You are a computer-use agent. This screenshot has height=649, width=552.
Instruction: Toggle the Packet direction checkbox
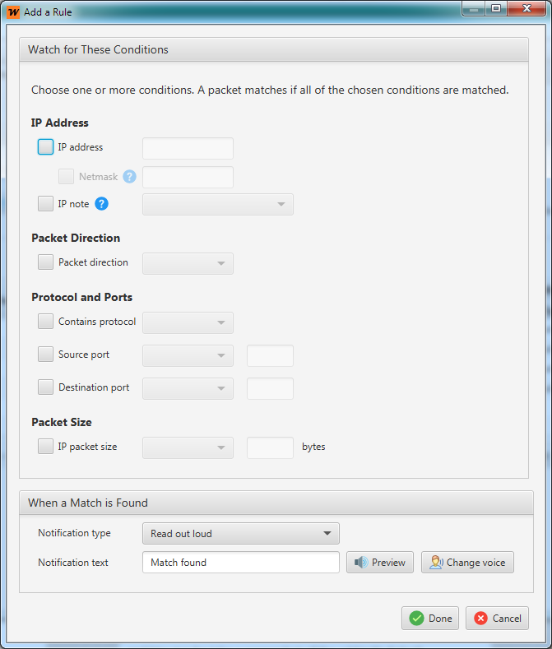(x=45, y=262)
